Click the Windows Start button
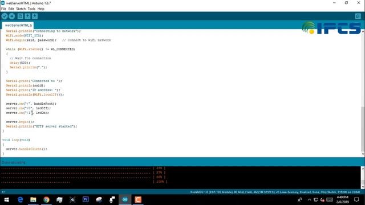Screen dimensions: 365x205 (x=6, y=200)
